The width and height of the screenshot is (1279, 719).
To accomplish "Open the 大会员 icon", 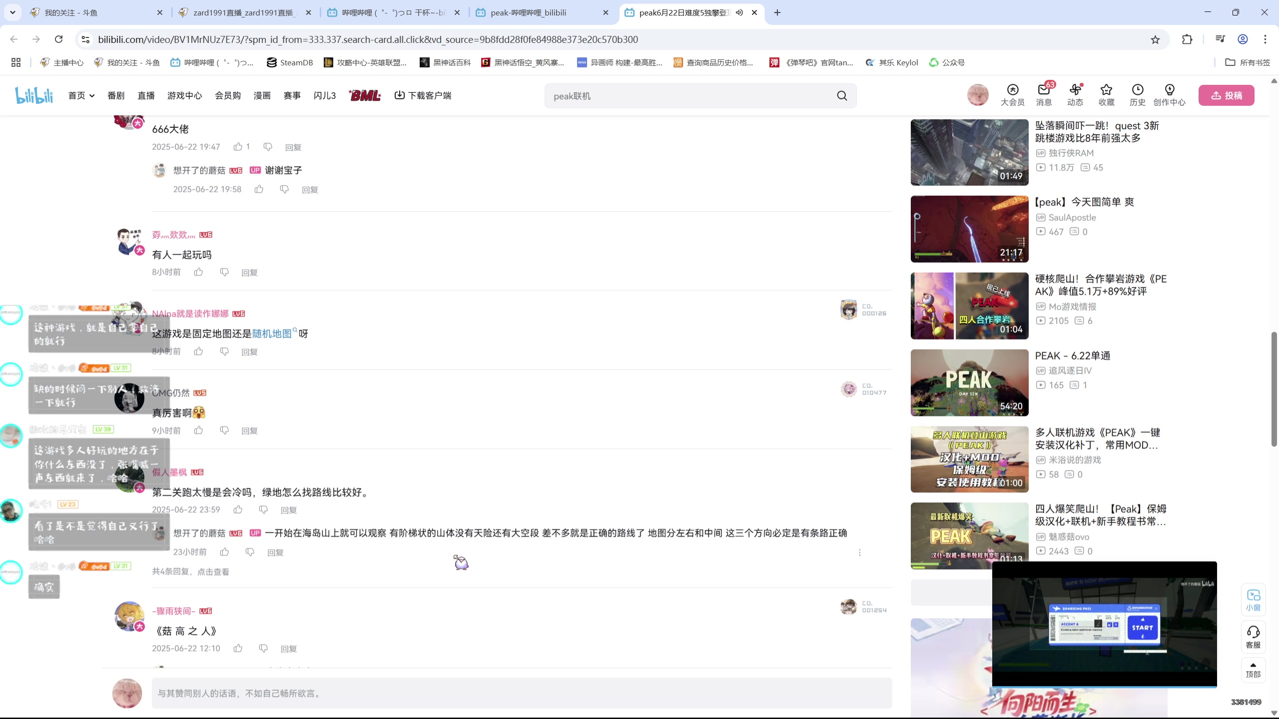I will tap(1012, 95).
